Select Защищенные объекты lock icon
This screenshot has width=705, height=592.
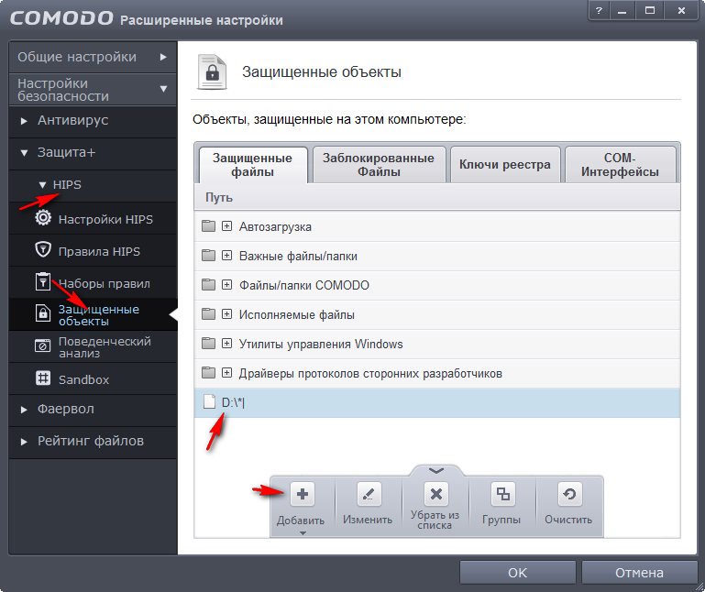pos(43,313)
